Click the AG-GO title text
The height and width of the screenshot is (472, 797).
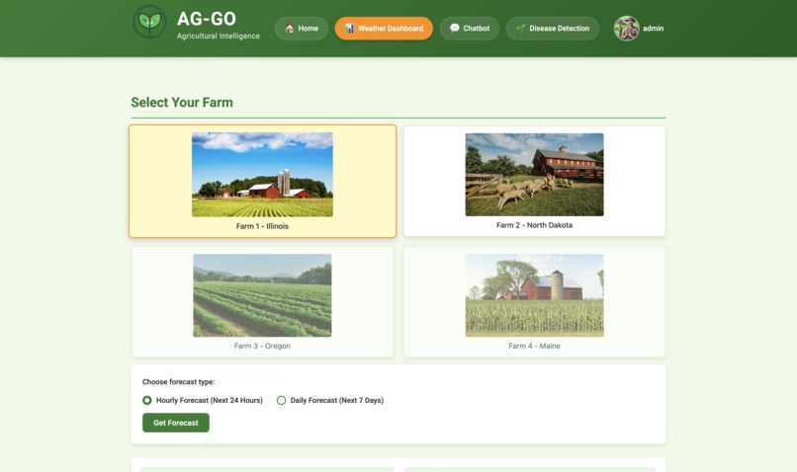coord(207,19)
